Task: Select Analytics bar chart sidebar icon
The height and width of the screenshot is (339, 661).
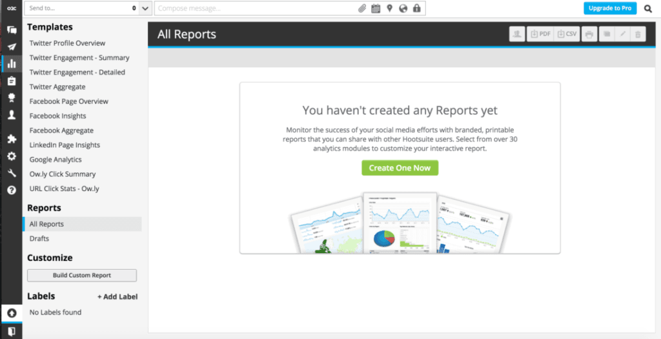Action: coord(12,64)
